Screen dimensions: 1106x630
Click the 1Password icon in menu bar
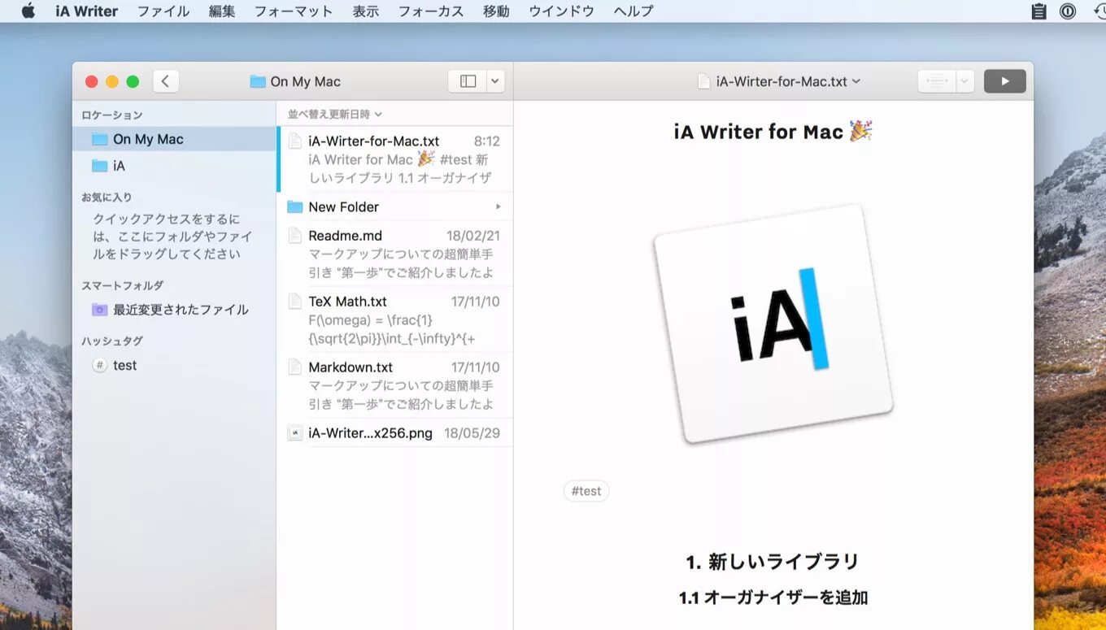(x=1068, y=11)
